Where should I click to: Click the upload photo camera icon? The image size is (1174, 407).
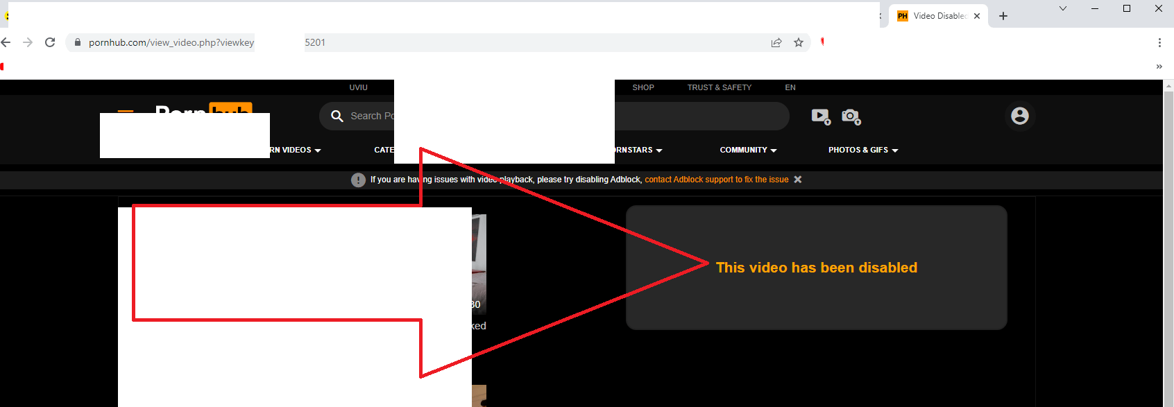click(851, 116)
